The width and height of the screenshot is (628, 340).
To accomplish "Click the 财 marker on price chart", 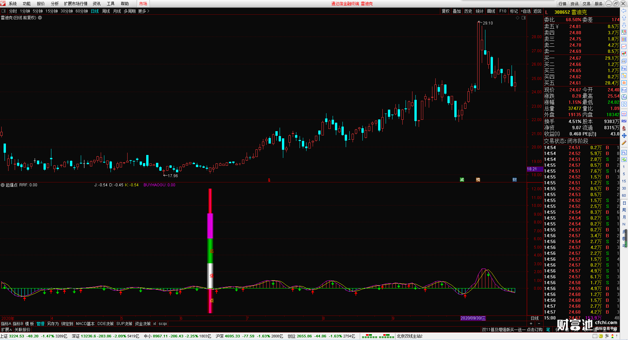I will (x=515, y=180).
